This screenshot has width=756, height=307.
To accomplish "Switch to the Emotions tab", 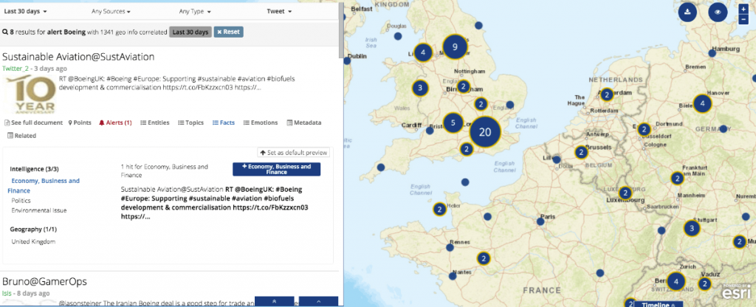I will click(261, 123).
